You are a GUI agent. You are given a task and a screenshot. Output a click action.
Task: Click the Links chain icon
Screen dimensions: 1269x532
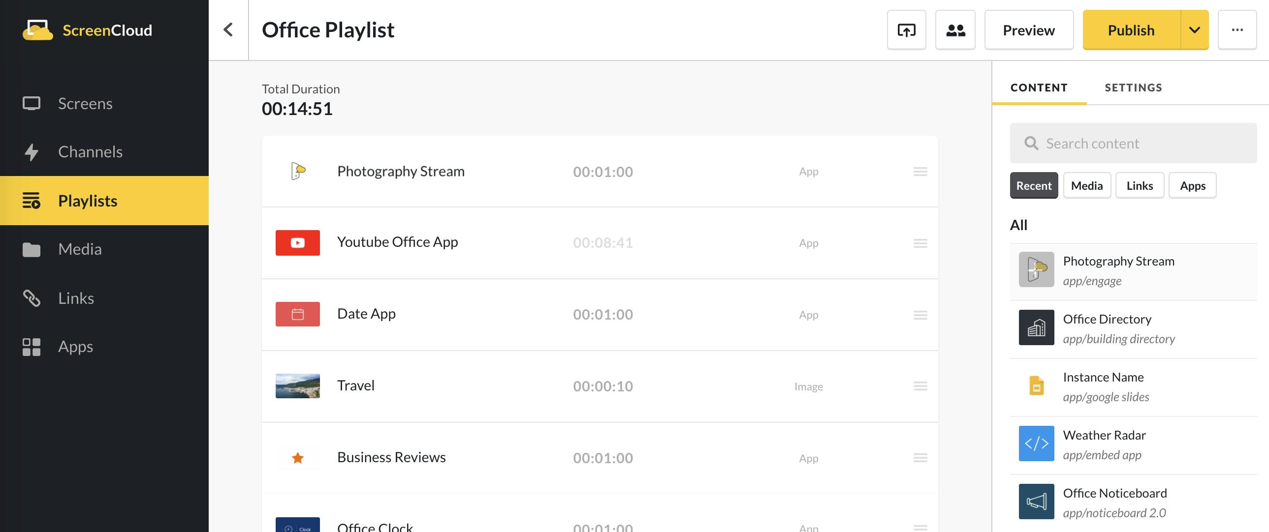32,298
